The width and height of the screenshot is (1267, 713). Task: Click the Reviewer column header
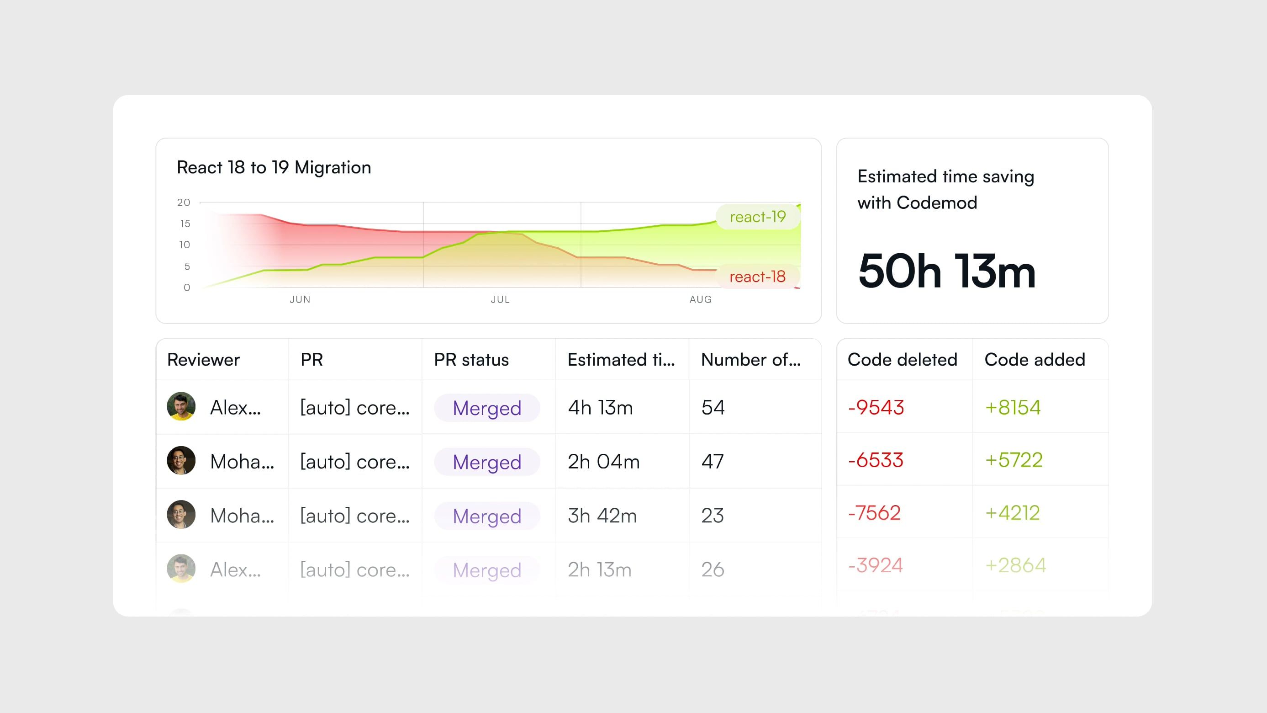[x=203, y=360]
